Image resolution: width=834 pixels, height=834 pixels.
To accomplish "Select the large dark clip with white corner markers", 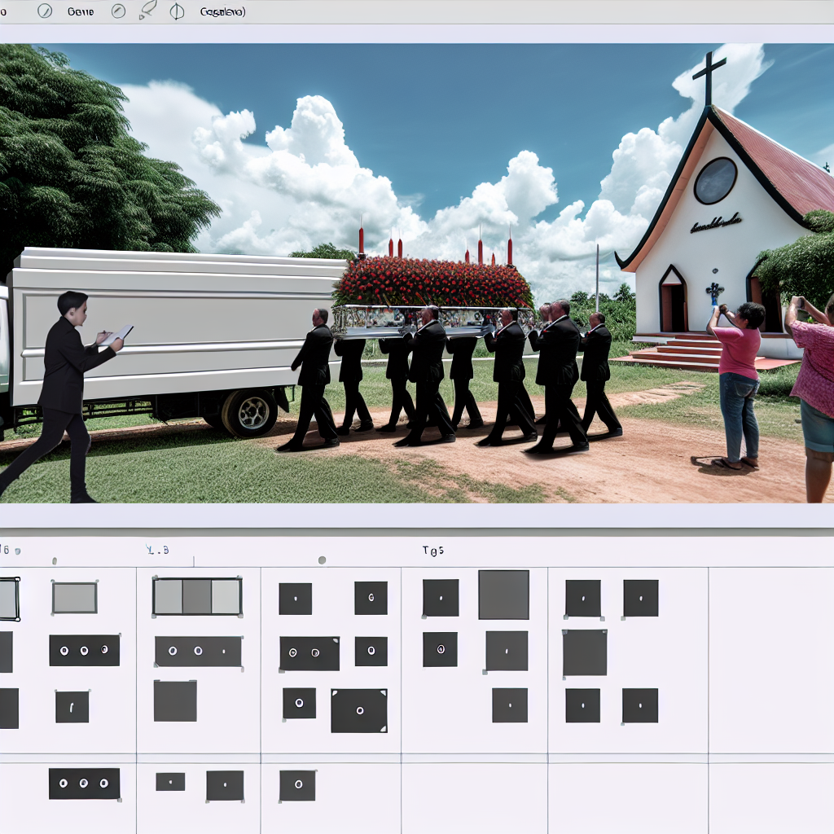I will [x=358, y=710].
